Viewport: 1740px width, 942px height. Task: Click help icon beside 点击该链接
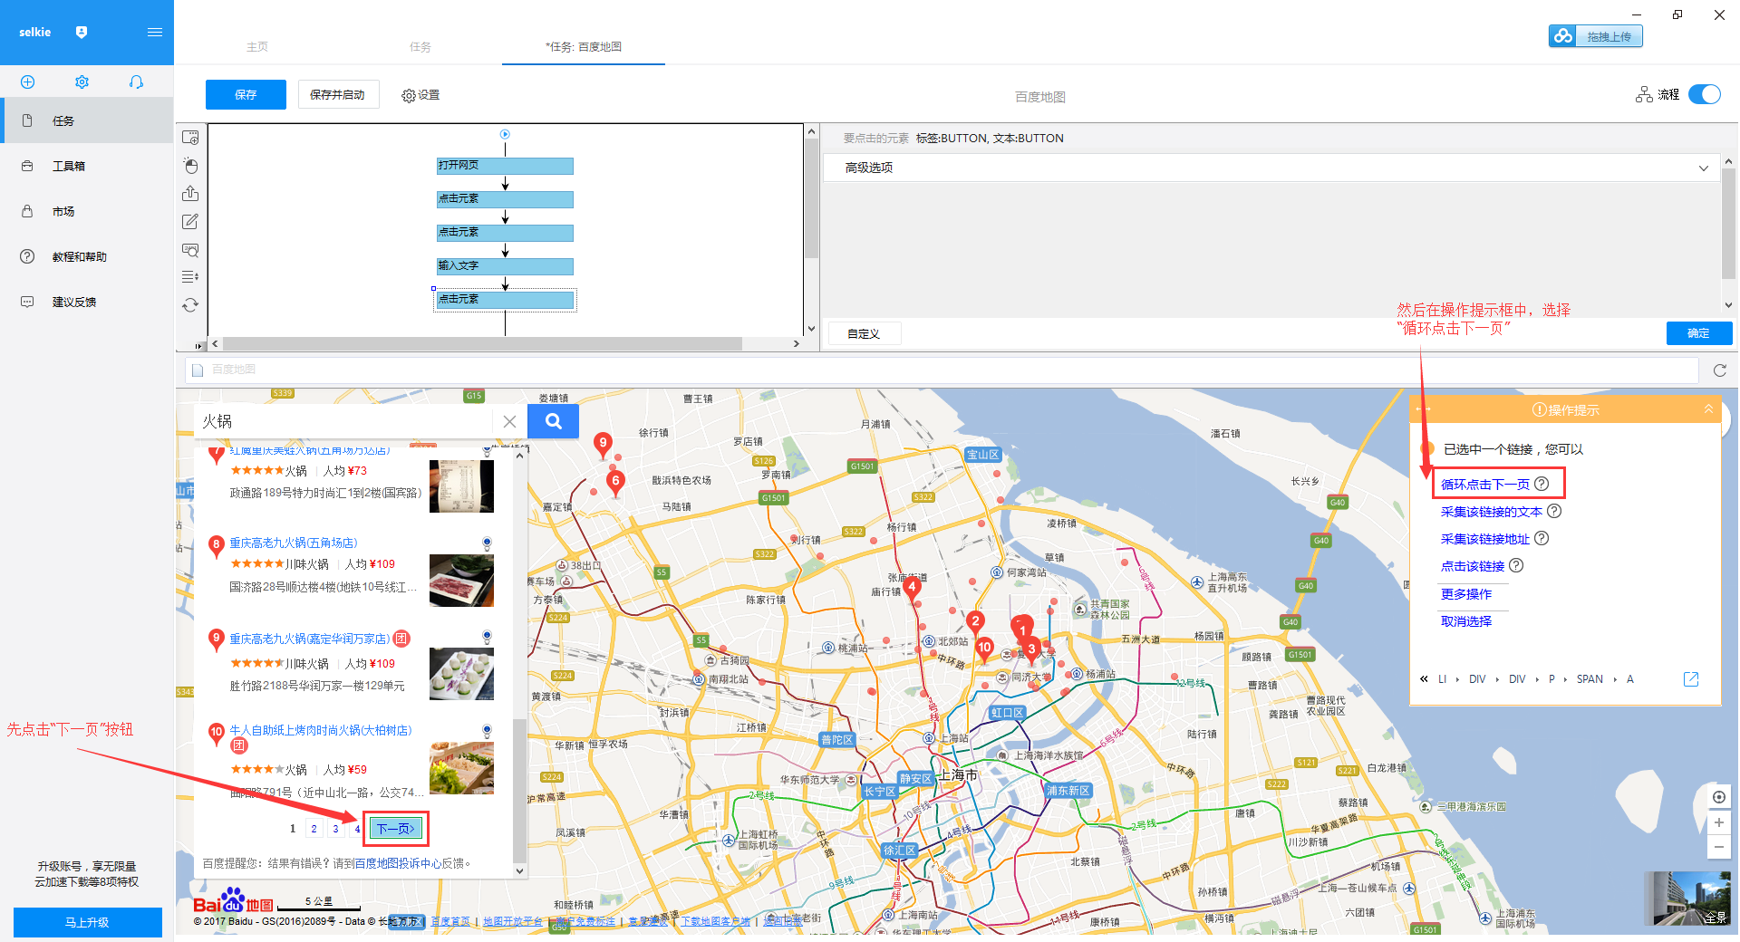(x=1516, y=565)
